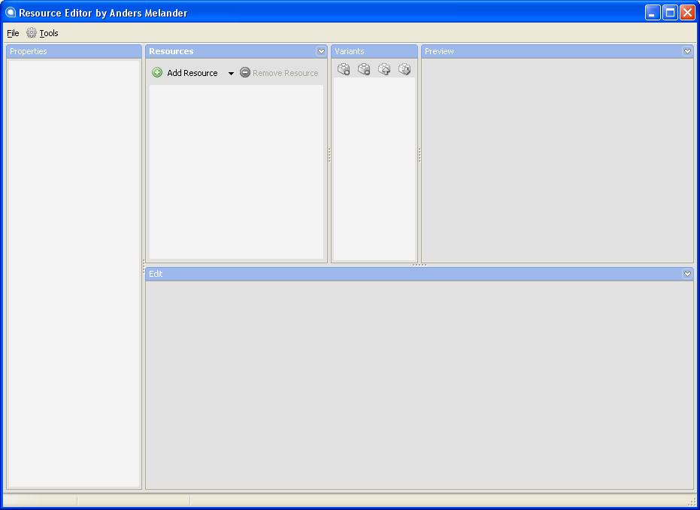This screenshot has height=510, width=700.
Task: Minimize the Resource Editor window
Action: 652,13
